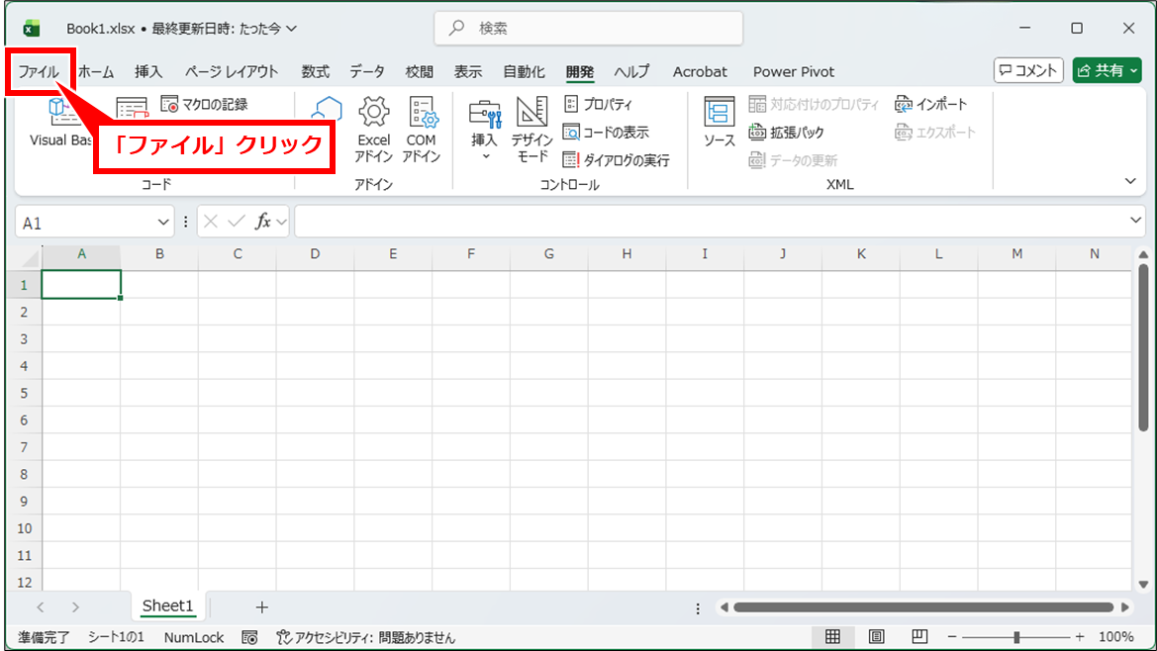Switch to the 数式 ribbon tab
Image resolution: width=1157 pixels, height=651 pixels.
pos(316,71)
